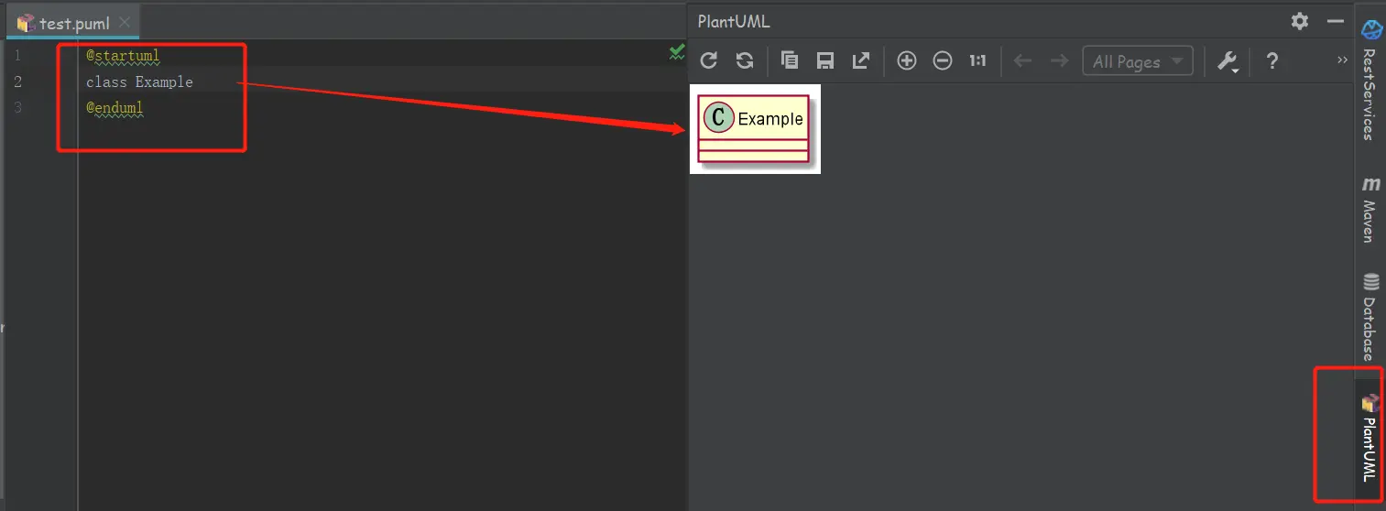
Task: Click 'class Example' code line
Action: click(139, 82)
